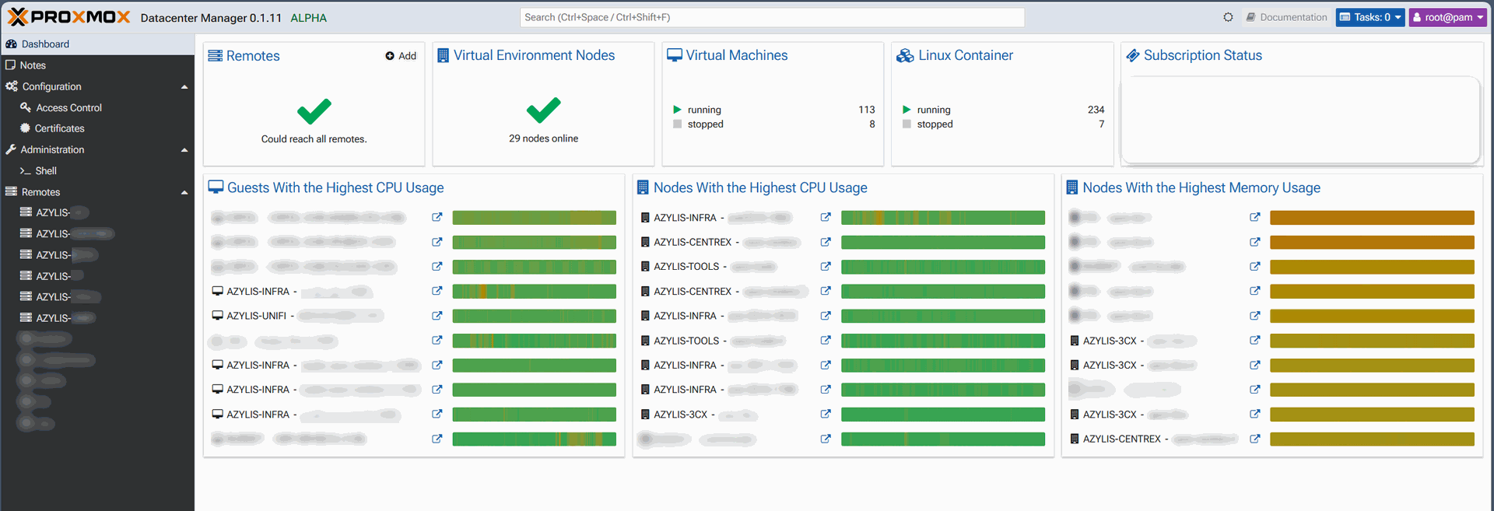Open external link for AZYLIS-CENTREX memory row
This screenshot has width=1494, height=511.
click(1254, 439)
